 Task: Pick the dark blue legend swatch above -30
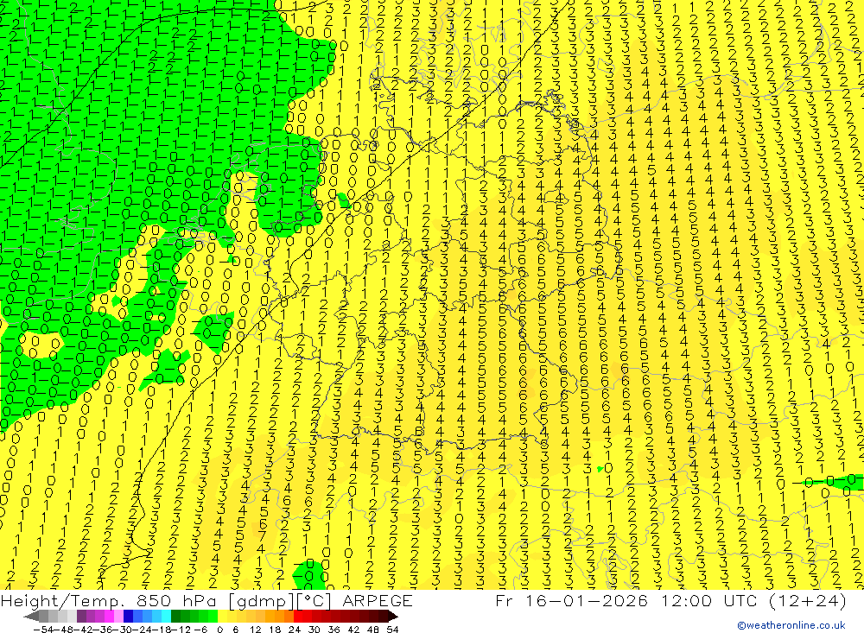point(128,617)
